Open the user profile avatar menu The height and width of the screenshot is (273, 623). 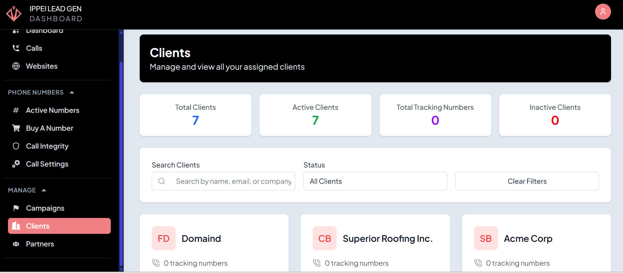[x=603, y=12]
